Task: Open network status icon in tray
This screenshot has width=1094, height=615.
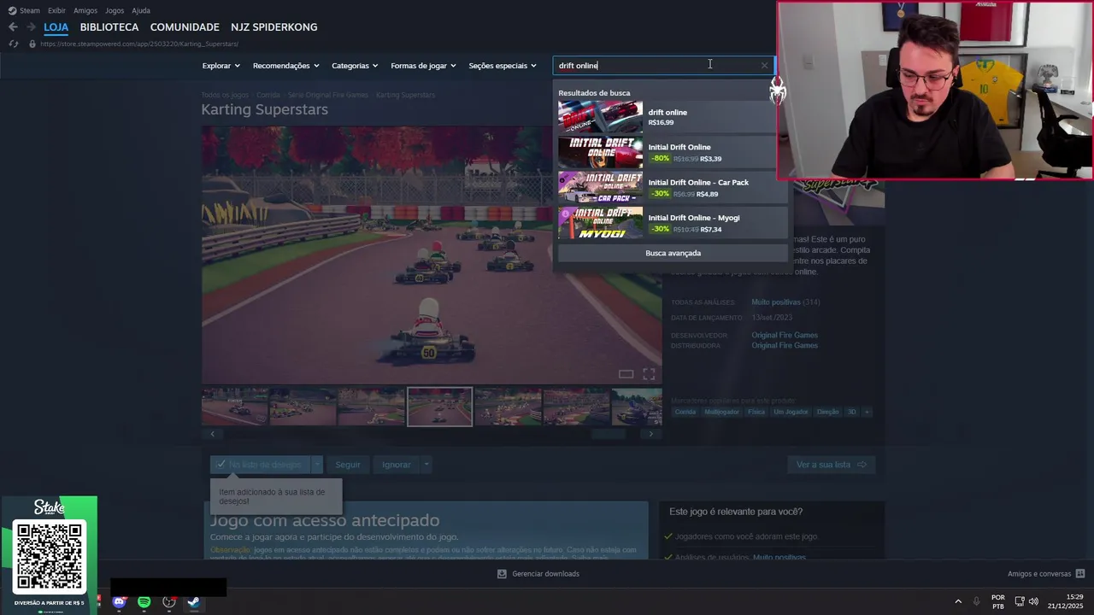Action: tap(1020, 601)
